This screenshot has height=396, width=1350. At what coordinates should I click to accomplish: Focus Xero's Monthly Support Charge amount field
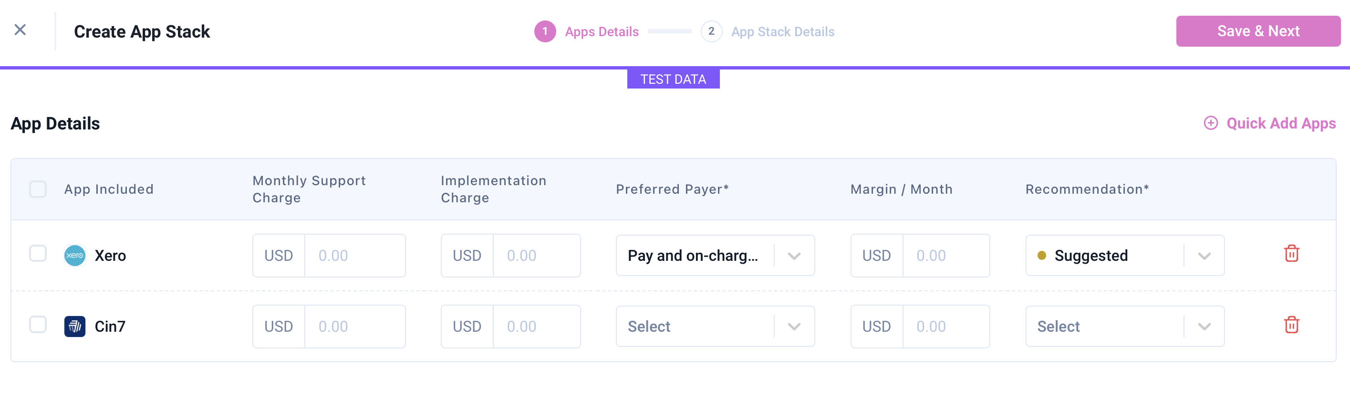point(354,255)
